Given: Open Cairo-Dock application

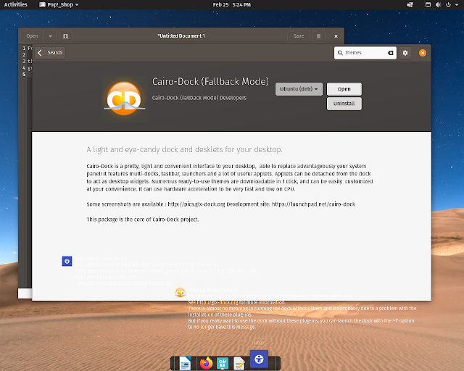Looking at the screenshot, I should pos(344,89).
